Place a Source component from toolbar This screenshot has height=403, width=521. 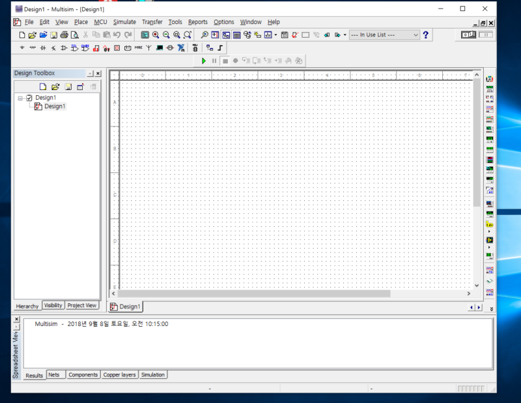coord(22,48)
